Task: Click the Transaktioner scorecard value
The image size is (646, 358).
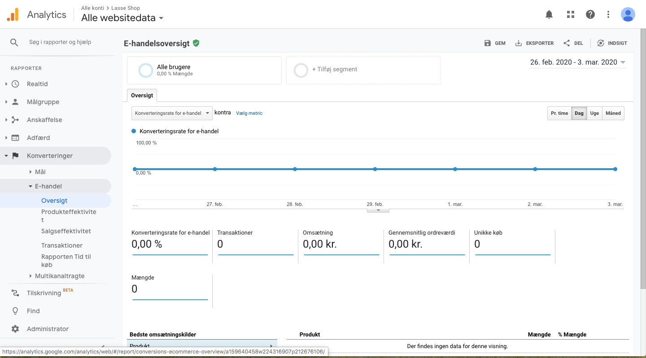Action: (x=220, y=244)
